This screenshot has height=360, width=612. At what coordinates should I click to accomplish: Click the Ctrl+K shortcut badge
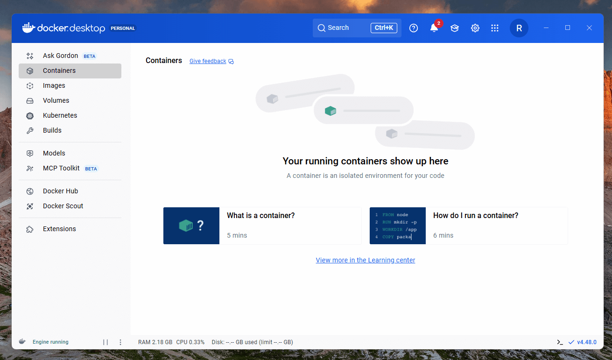coord(384,28)
